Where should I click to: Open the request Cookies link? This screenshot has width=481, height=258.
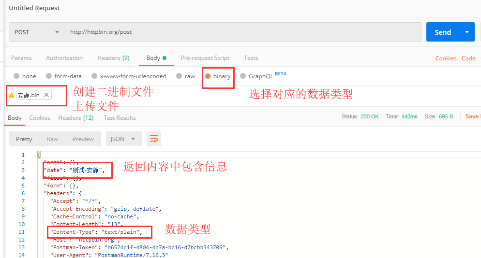point(446,58)
